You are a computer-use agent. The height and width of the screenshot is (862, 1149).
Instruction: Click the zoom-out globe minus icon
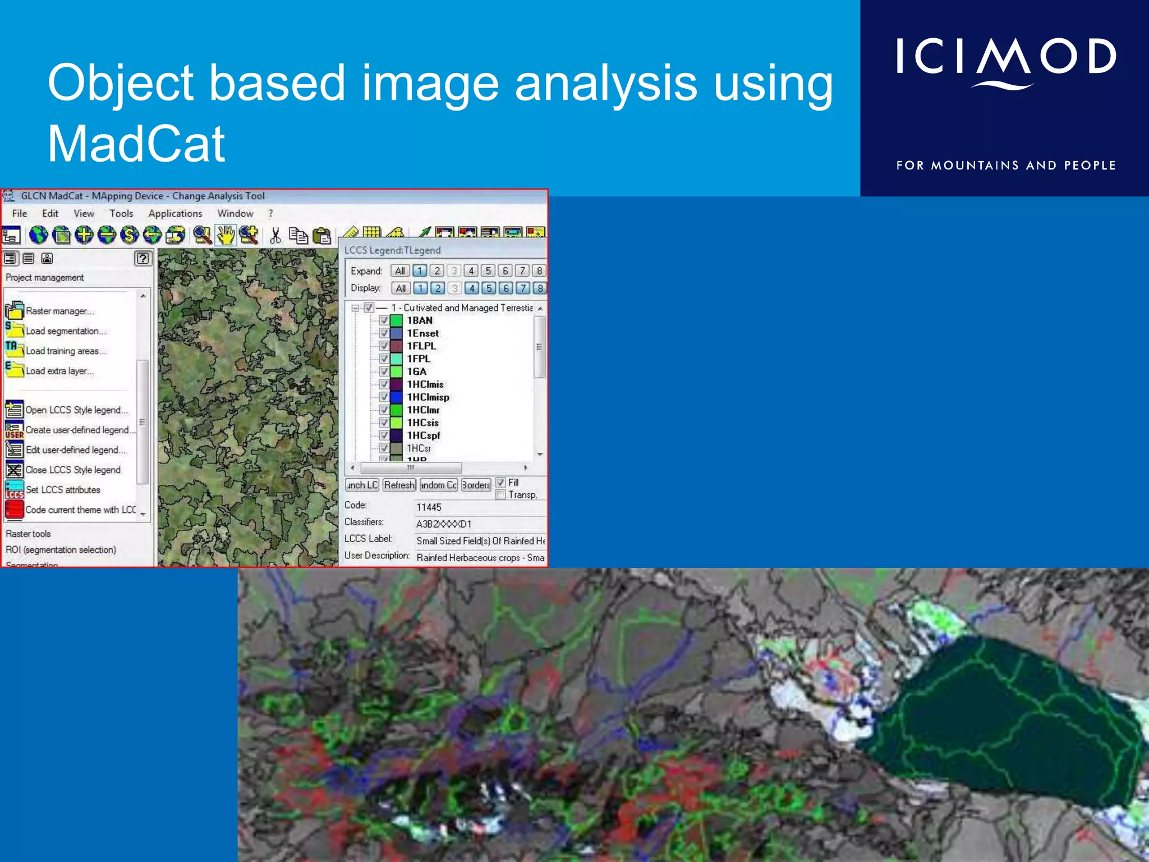(x=107, y=235)
